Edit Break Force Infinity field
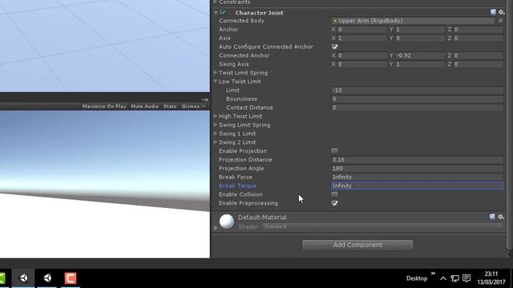Viewport: 513px width, 288px height. [x=417, y=177]
